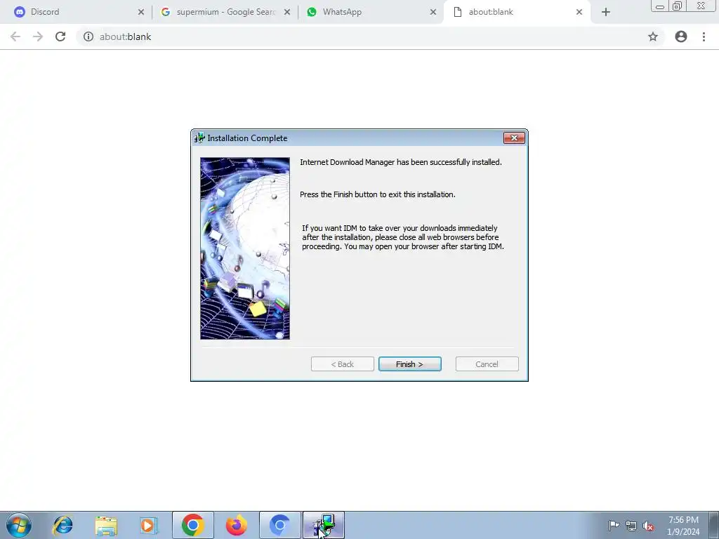Switch to blue Chromium browser in taskbar
The image size is (719, 539).
(x=279, y=525)
